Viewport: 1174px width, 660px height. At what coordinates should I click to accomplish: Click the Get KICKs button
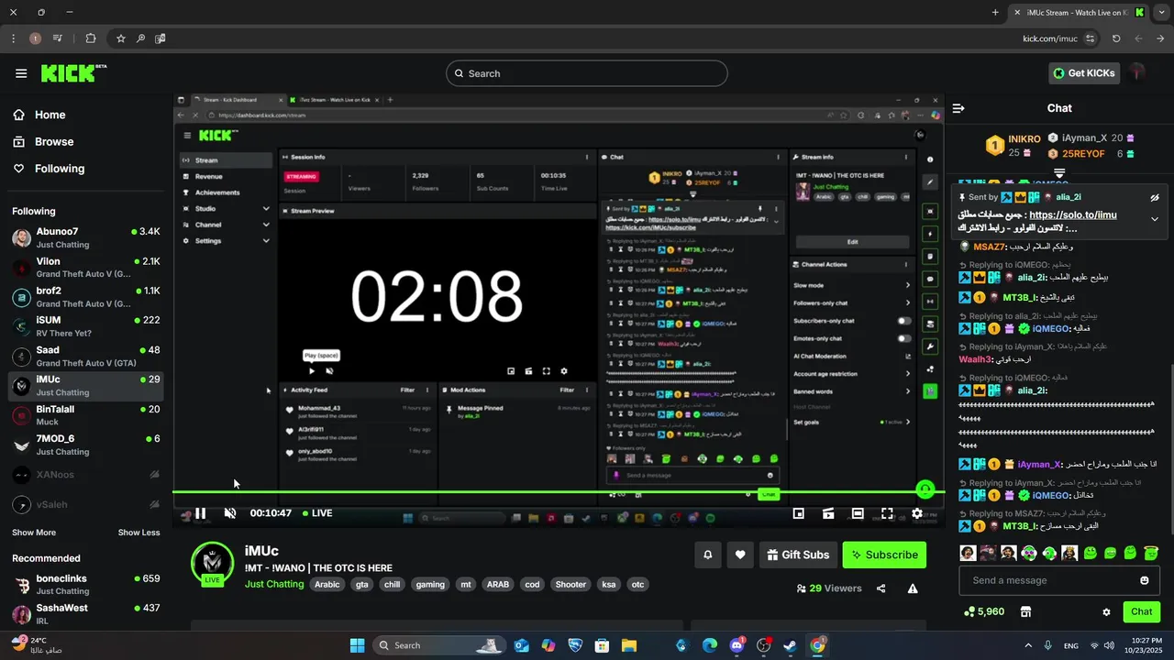1084,73
